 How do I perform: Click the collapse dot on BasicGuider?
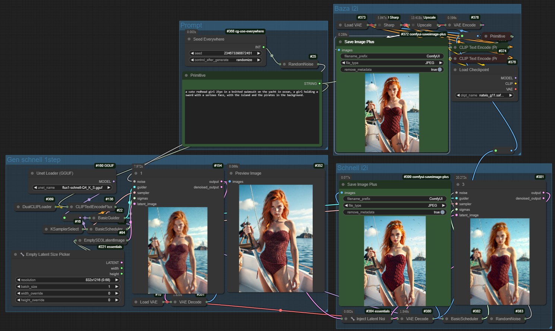click(x=94, y=218)
